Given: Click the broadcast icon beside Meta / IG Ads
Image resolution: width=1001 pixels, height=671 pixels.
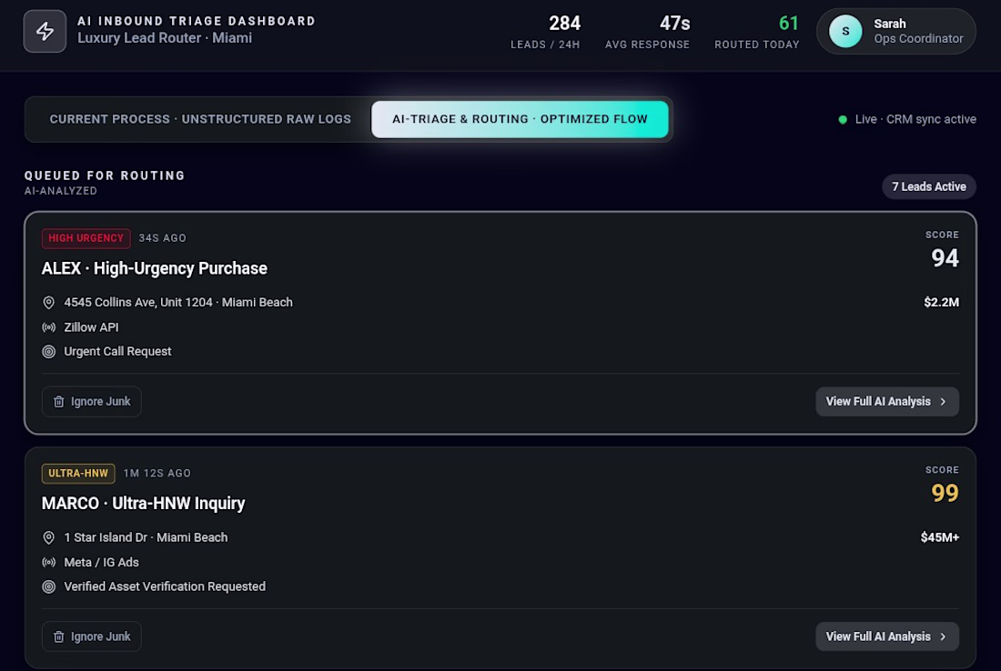Looking at the screenshot, I should (48, 563).
